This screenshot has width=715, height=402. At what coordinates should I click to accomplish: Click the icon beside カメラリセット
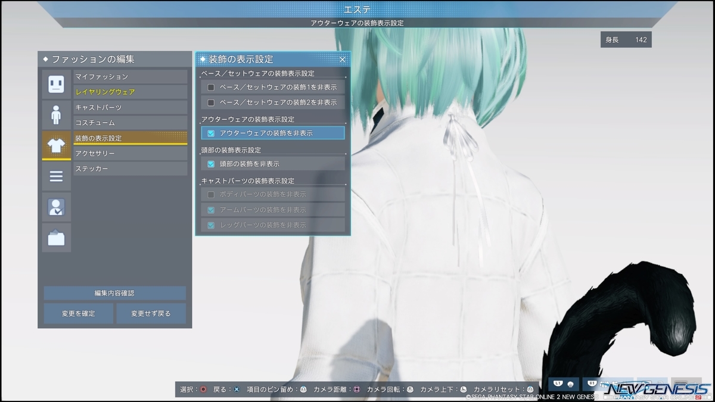(529, 389)
